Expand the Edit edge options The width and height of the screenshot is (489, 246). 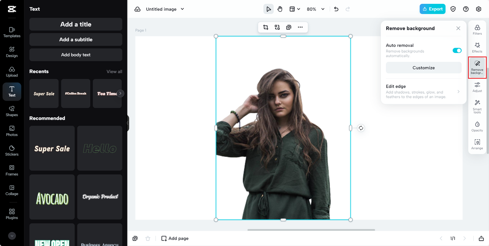(424, 91)
